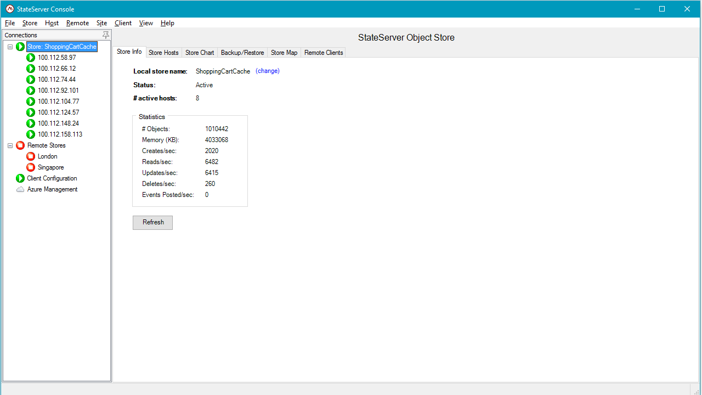This screenshot has width=702, height=395.
Task: Select host 100.112.148.24 in the tree
Action: click(x=59, y=123)
